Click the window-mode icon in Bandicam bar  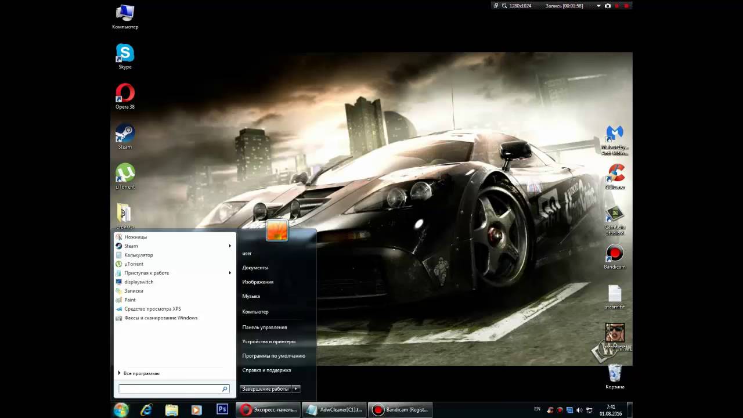coord(496,6)
